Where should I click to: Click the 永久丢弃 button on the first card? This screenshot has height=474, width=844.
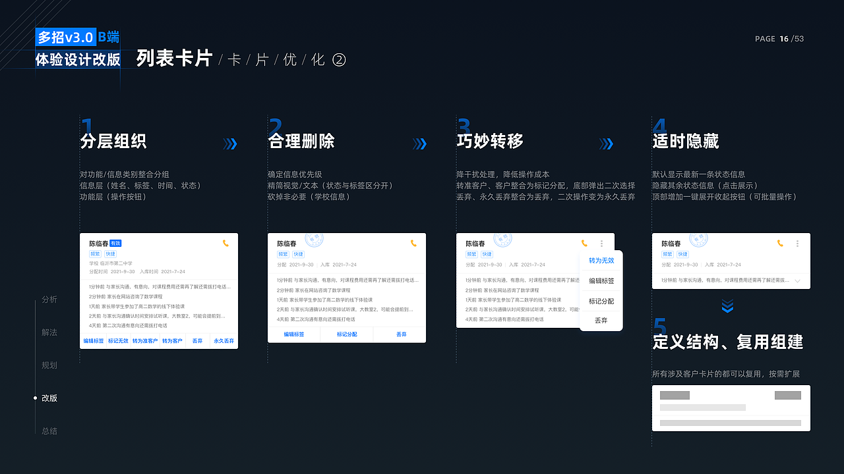click(x=223, y=341)
